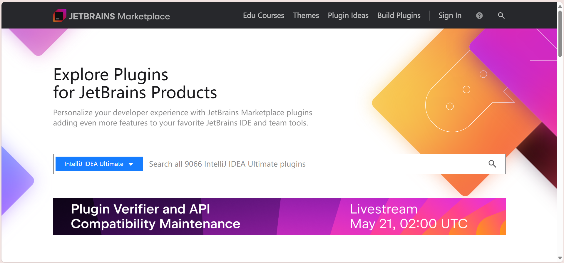Open Plugin Ideas in the header

coord(348,16)
